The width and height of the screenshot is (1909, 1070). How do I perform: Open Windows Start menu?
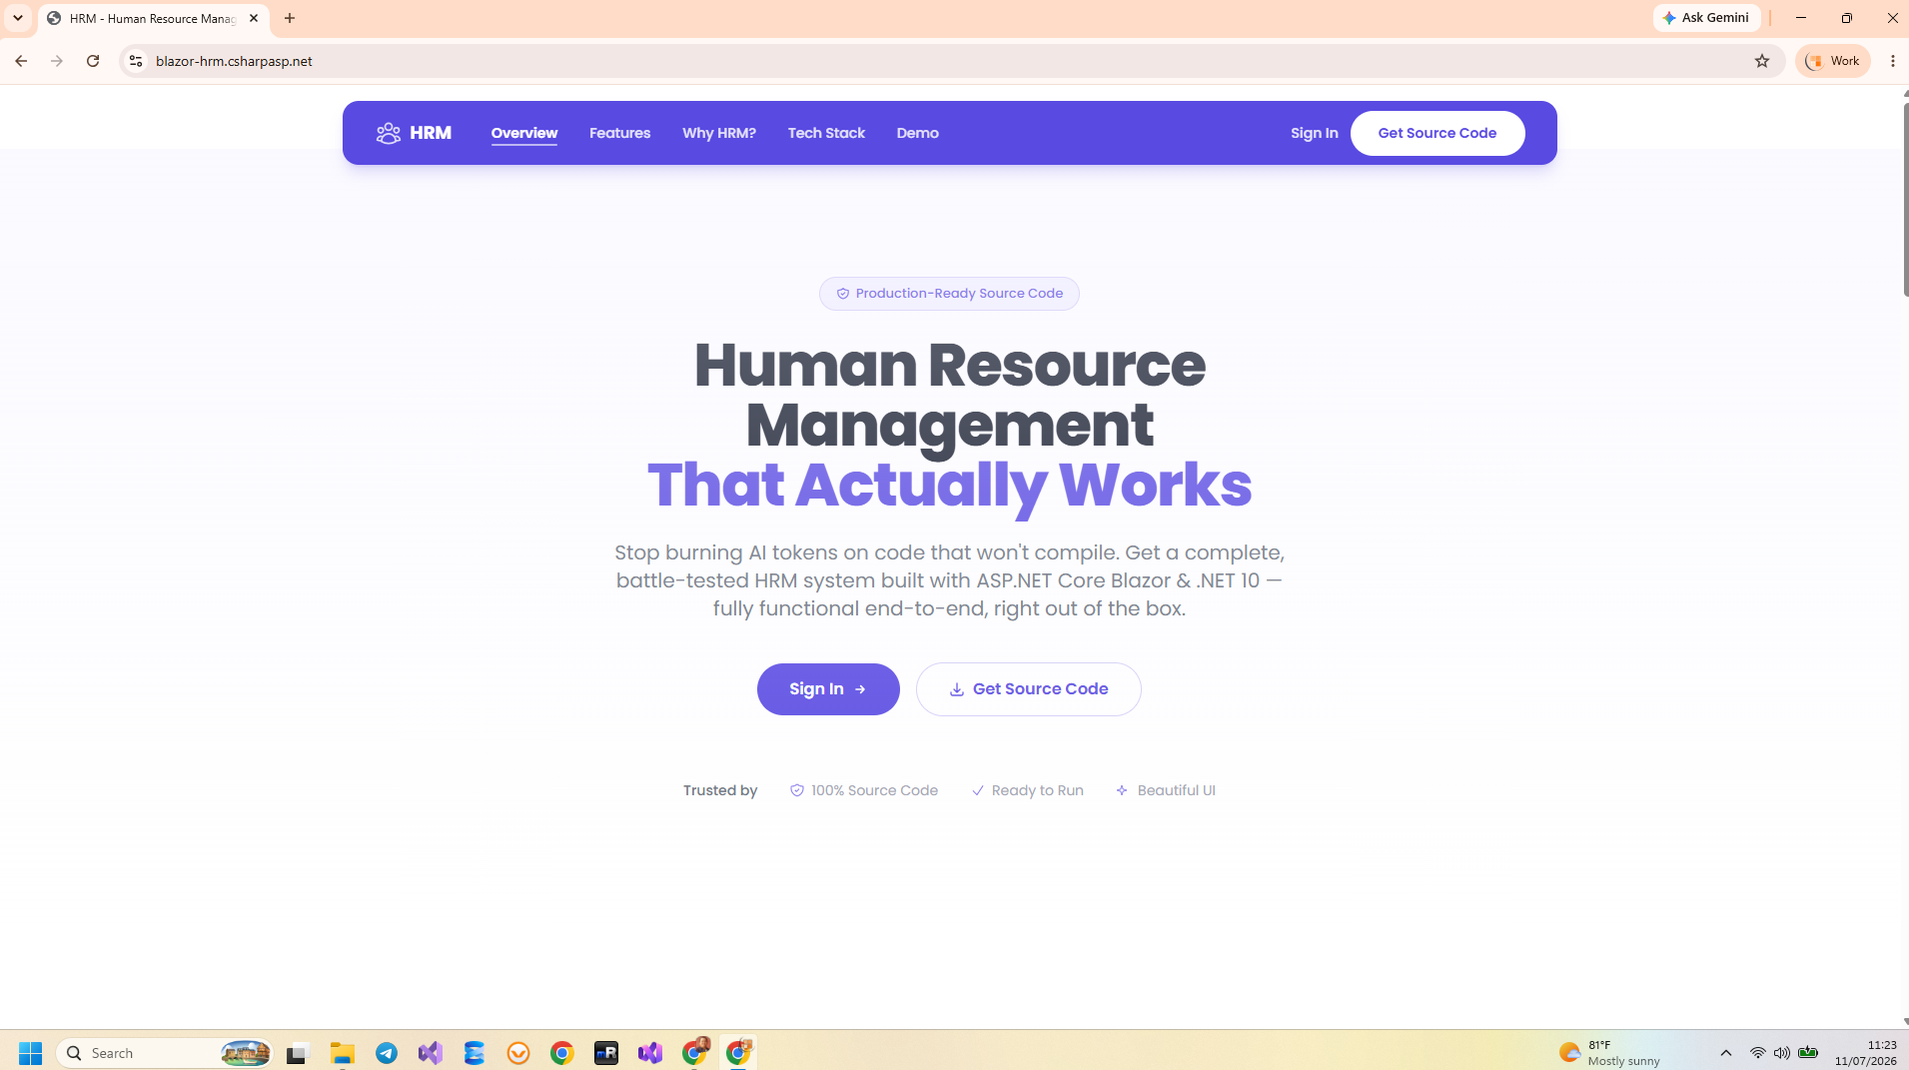pyautogui.click(x=30, y=1053)
